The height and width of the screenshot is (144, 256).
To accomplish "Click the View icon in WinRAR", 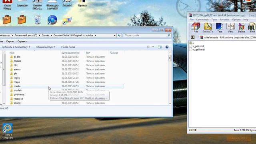I will point(230,28).
